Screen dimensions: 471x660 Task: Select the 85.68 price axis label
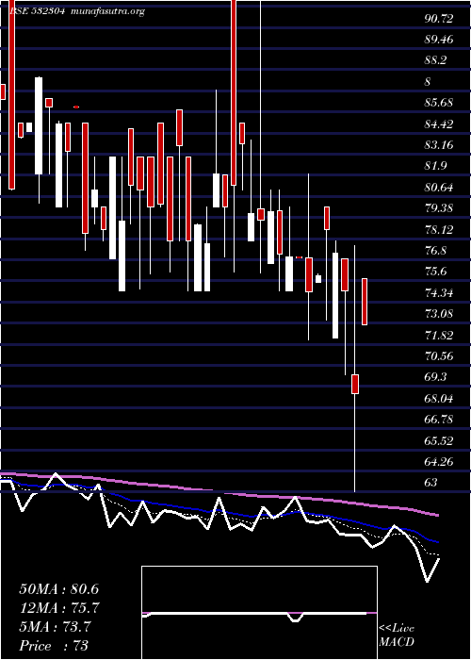click(x=439, y=103)
